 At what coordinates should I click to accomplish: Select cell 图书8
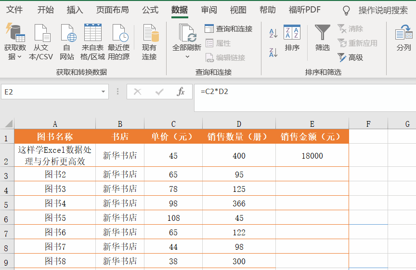coord(55,261)
